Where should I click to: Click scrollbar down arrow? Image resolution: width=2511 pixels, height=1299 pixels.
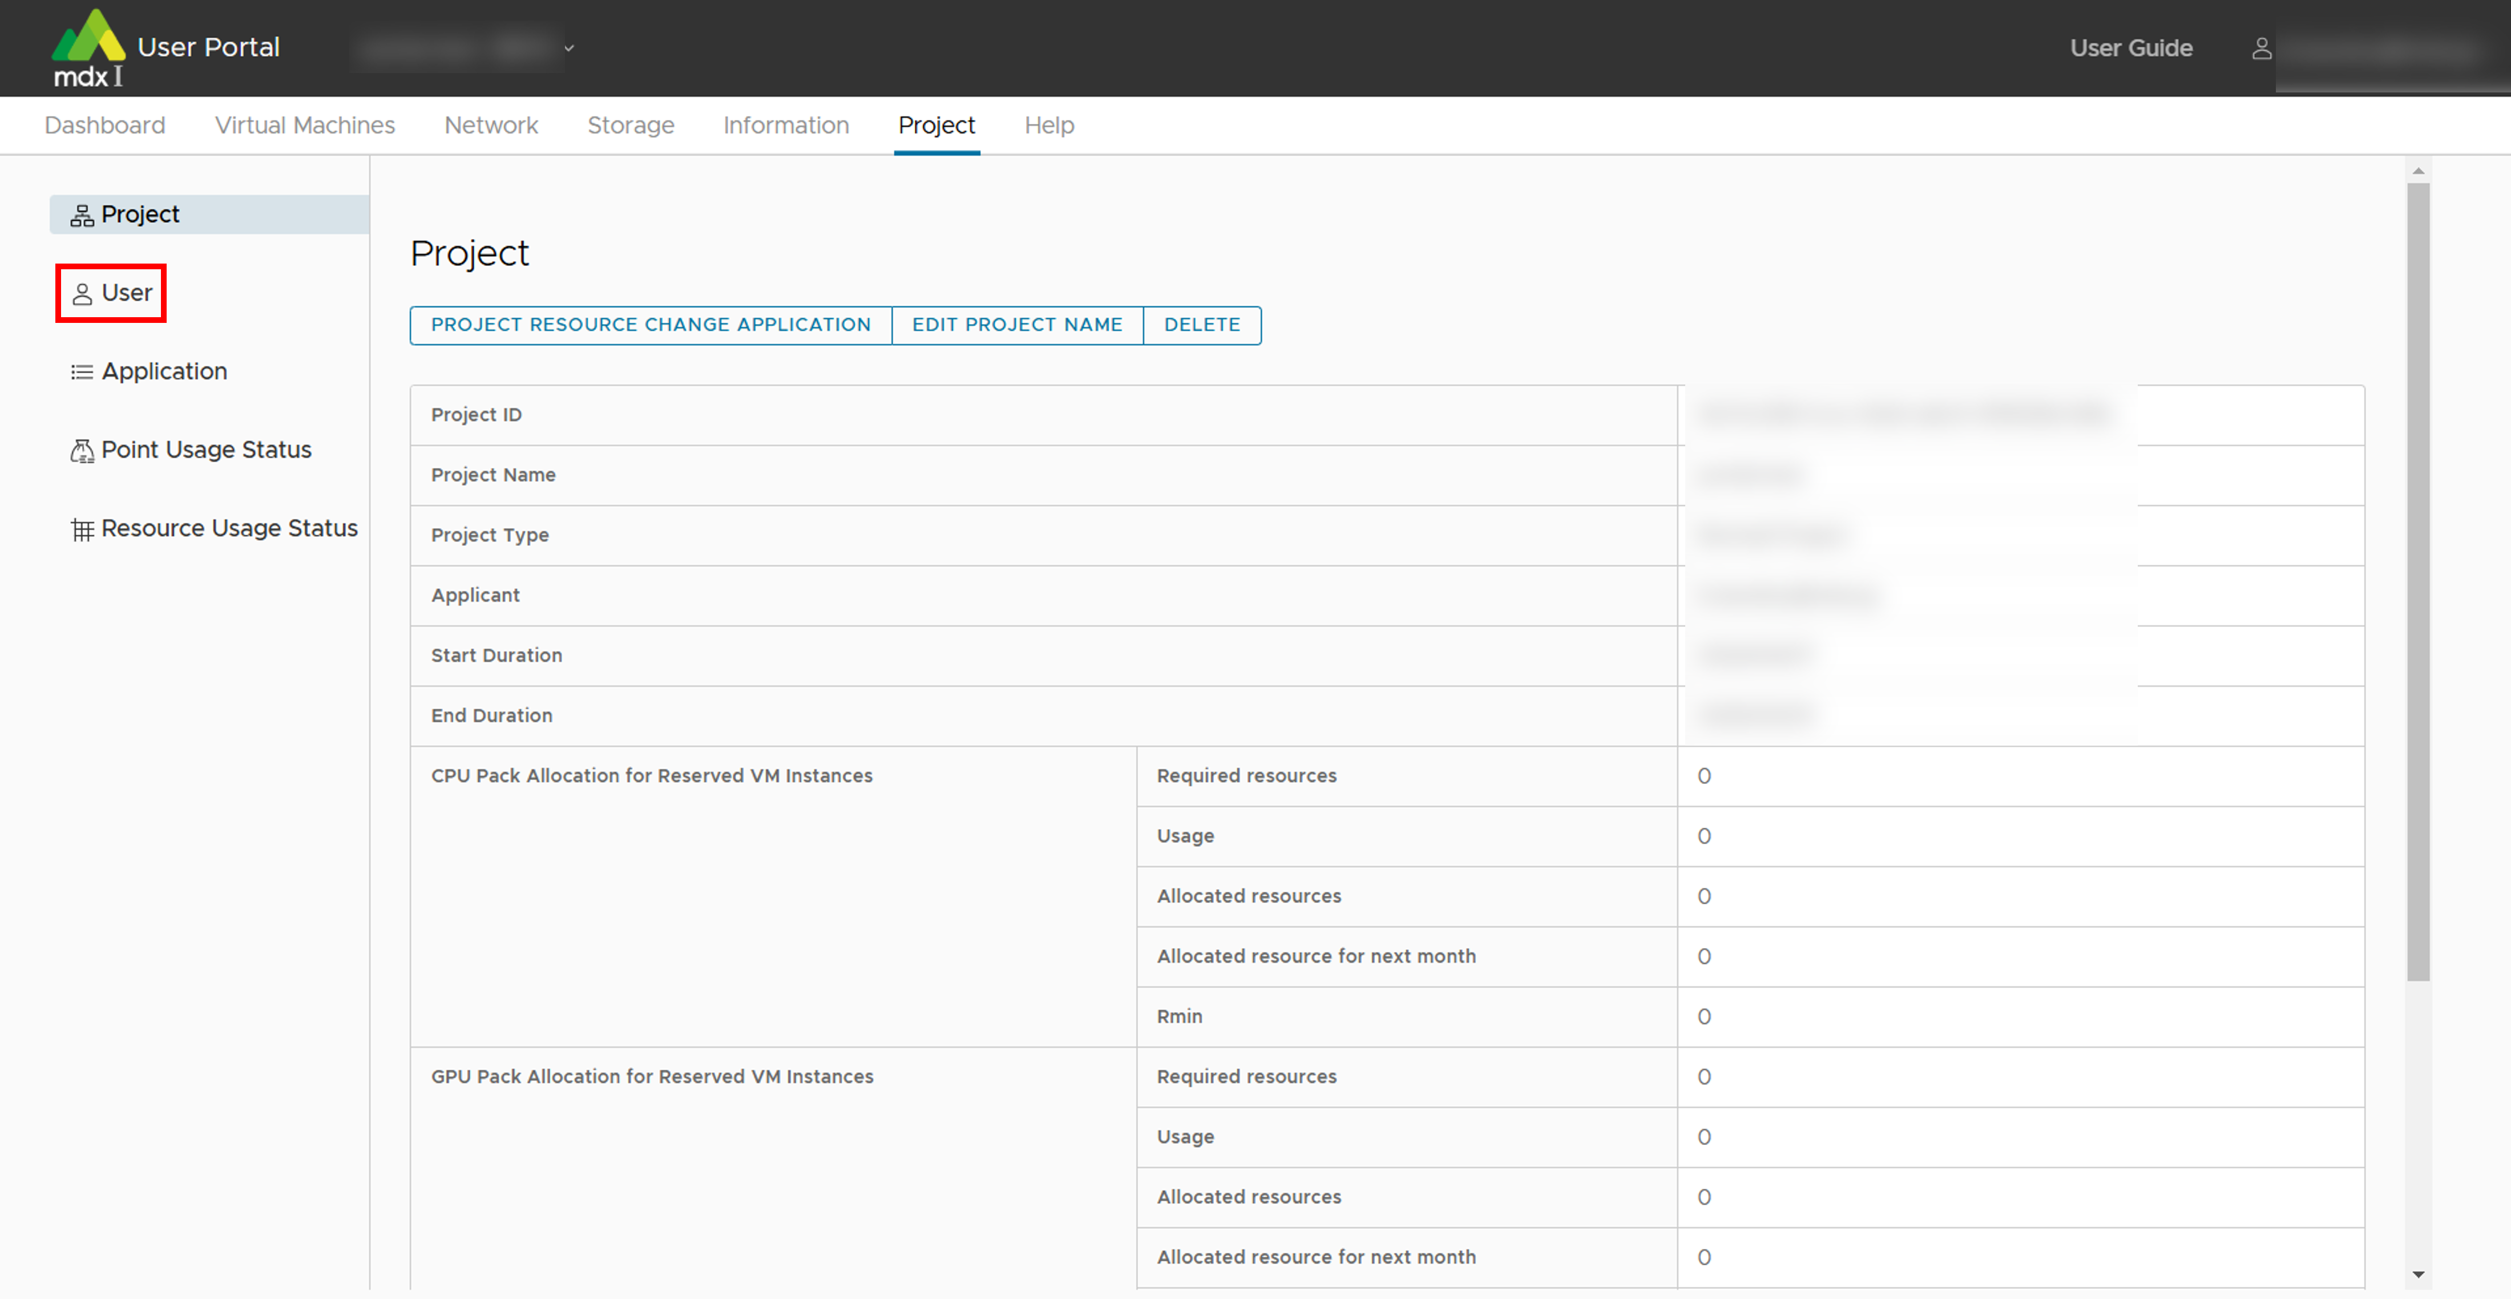point(2417,1274)
